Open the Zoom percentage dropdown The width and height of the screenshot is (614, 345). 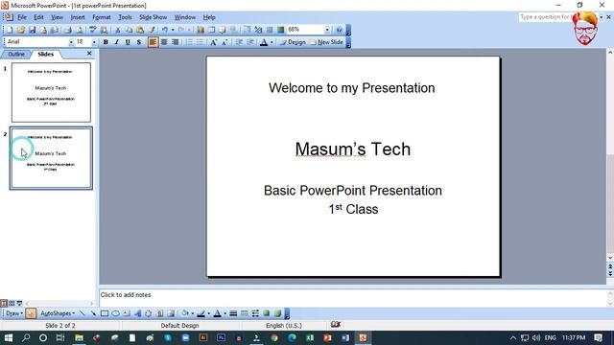(x=327, y=30)
